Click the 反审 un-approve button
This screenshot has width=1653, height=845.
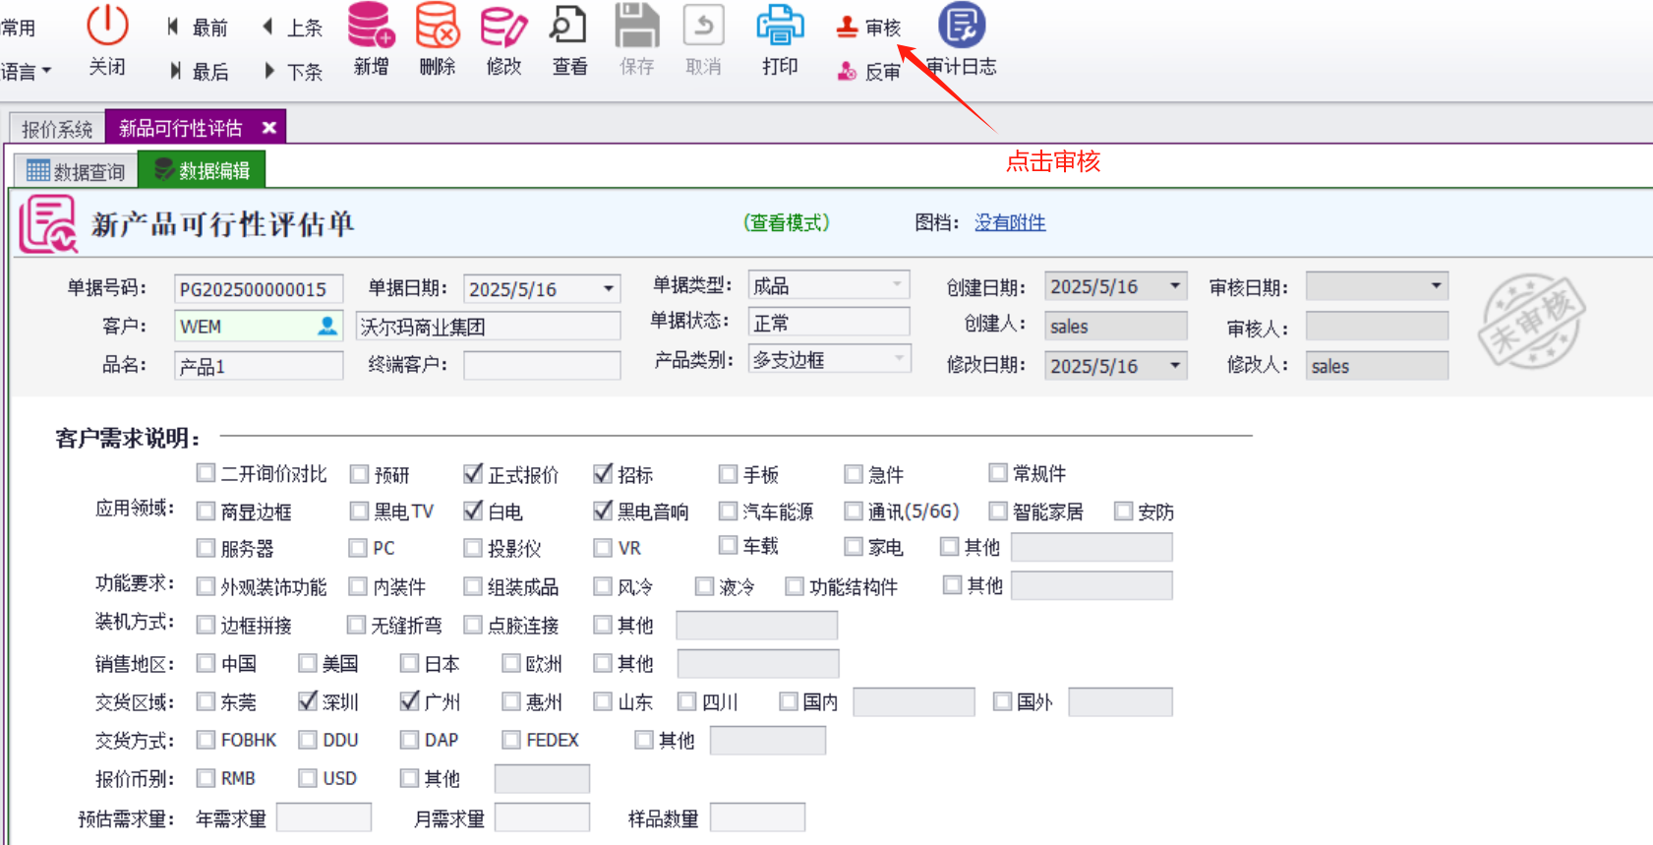[869, 71]
